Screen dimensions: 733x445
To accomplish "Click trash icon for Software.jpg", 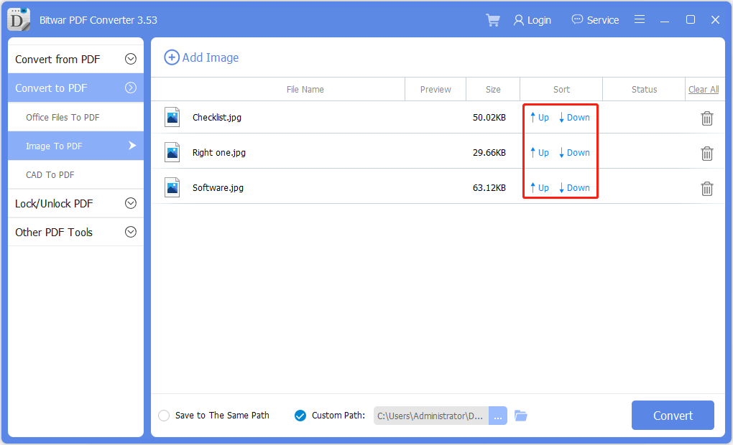I will (707, 189).
